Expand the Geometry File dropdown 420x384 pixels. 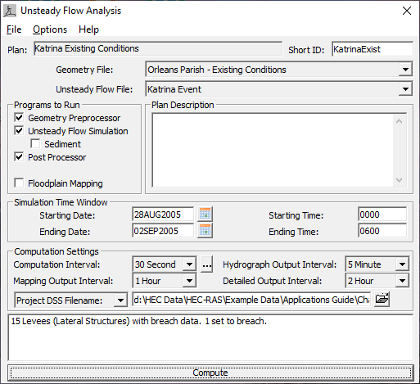tap(405, 70)
